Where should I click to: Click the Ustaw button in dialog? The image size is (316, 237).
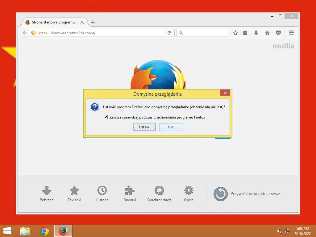[x=144, y=127]
